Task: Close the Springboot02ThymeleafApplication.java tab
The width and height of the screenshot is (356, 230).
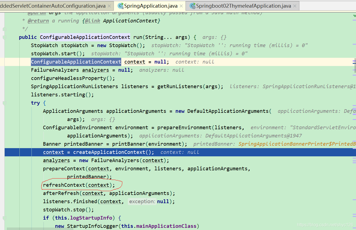Action: tap(294, 5)
